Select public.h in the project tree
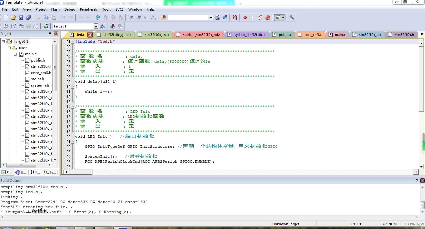This screenshot has height=229, width=425. (x=38, y=60)
